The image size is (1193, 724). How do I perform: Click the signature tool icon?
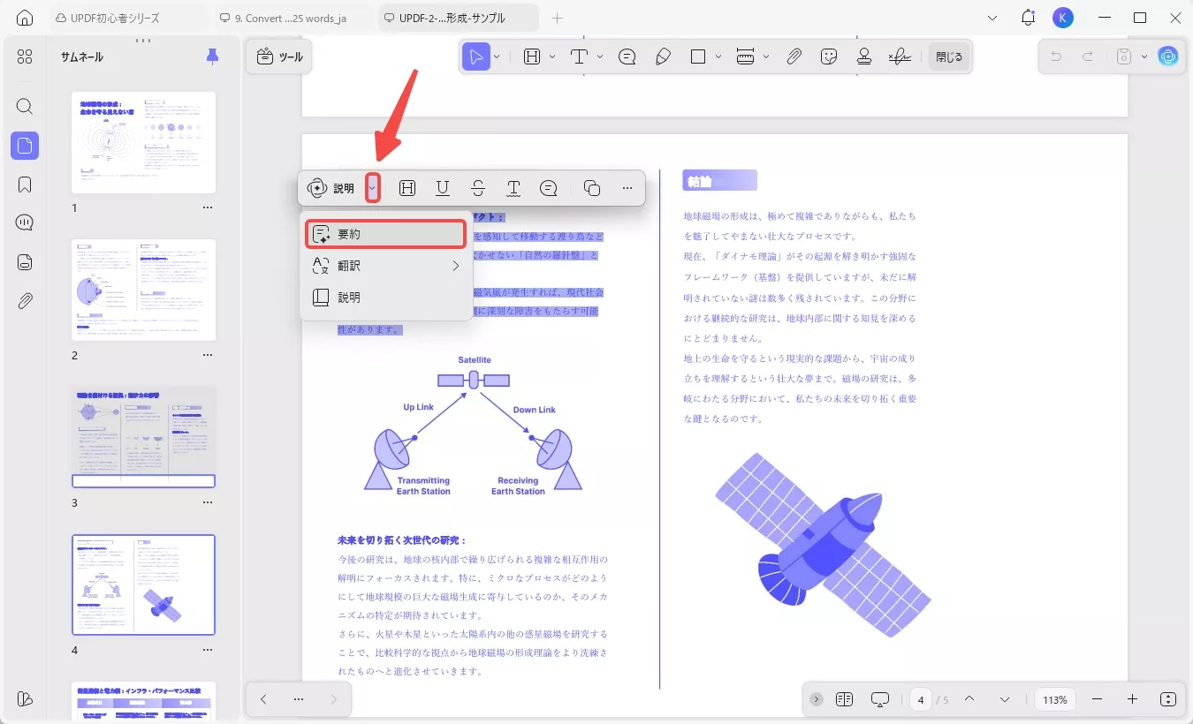click(900, 56)
